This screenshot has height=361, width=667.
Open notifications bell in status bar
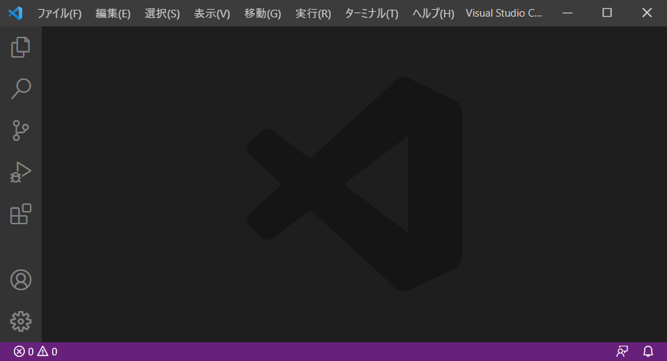point(648,352)
